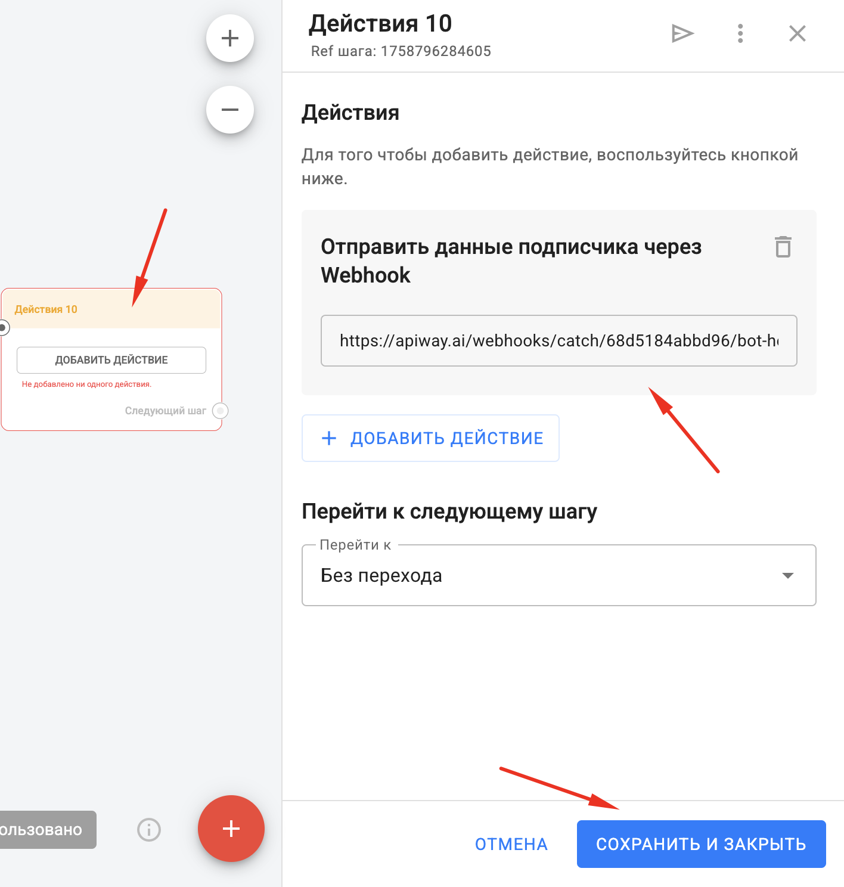Viewport: 844px width, 887px height.
Task: Click the Действия 10 panel title
Action: tap(380, 24)
